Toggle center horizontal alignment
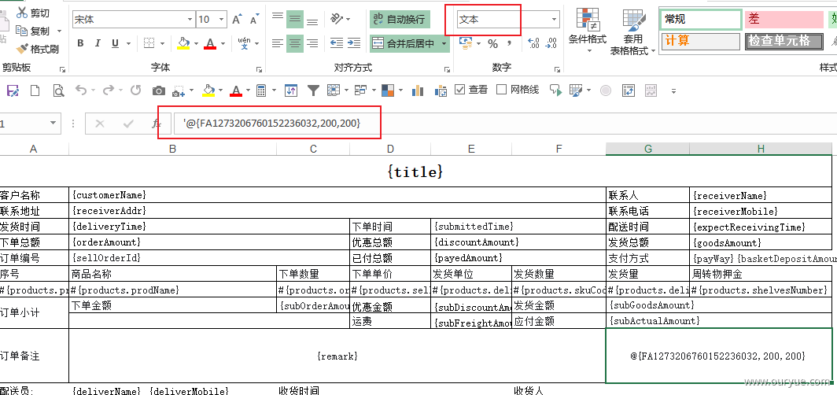Screen dimensions: 837x395 click(x=295, y=43)
